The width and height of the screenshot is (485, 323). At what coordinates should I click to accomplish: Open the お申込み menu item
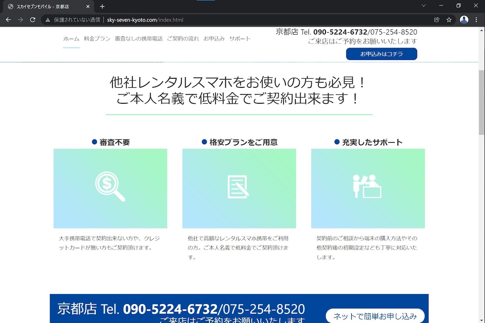[x=214, y=39]
